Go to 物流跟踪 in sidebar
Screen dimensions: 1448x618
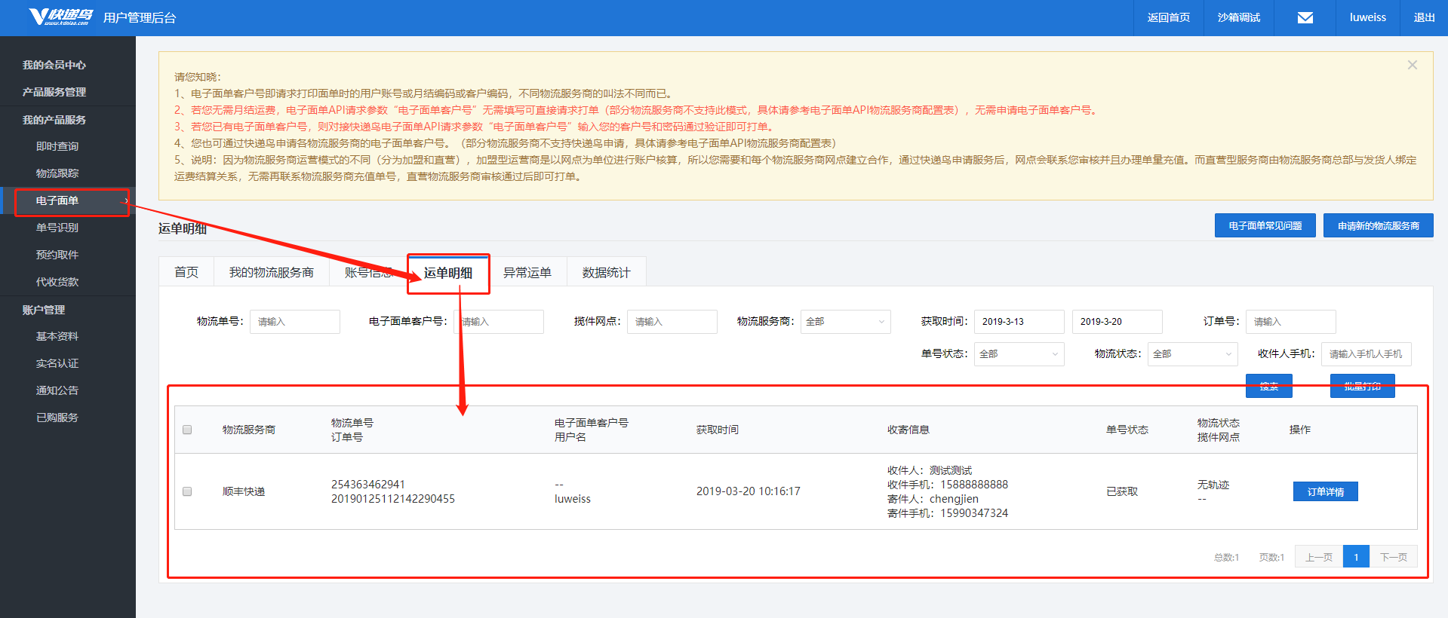coord(57,173)
